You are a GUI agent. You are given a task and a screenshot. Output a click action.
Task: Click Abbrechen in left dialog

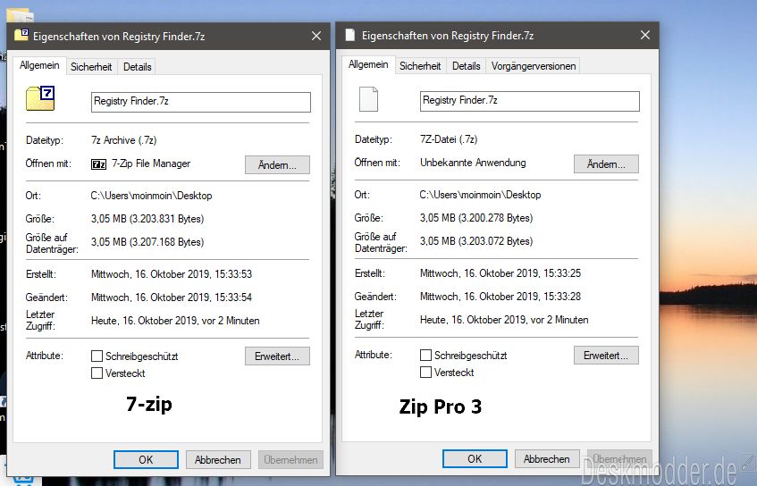point(218,459)
